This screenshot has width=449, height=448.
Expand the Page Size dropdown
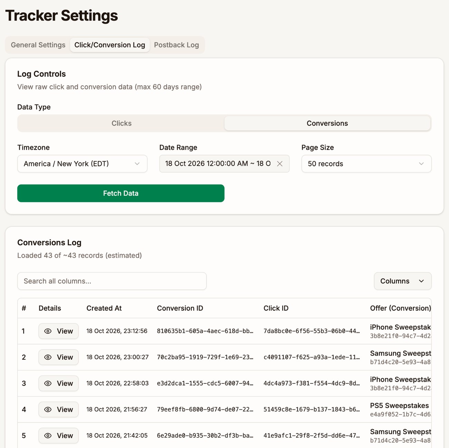point(366,164)
